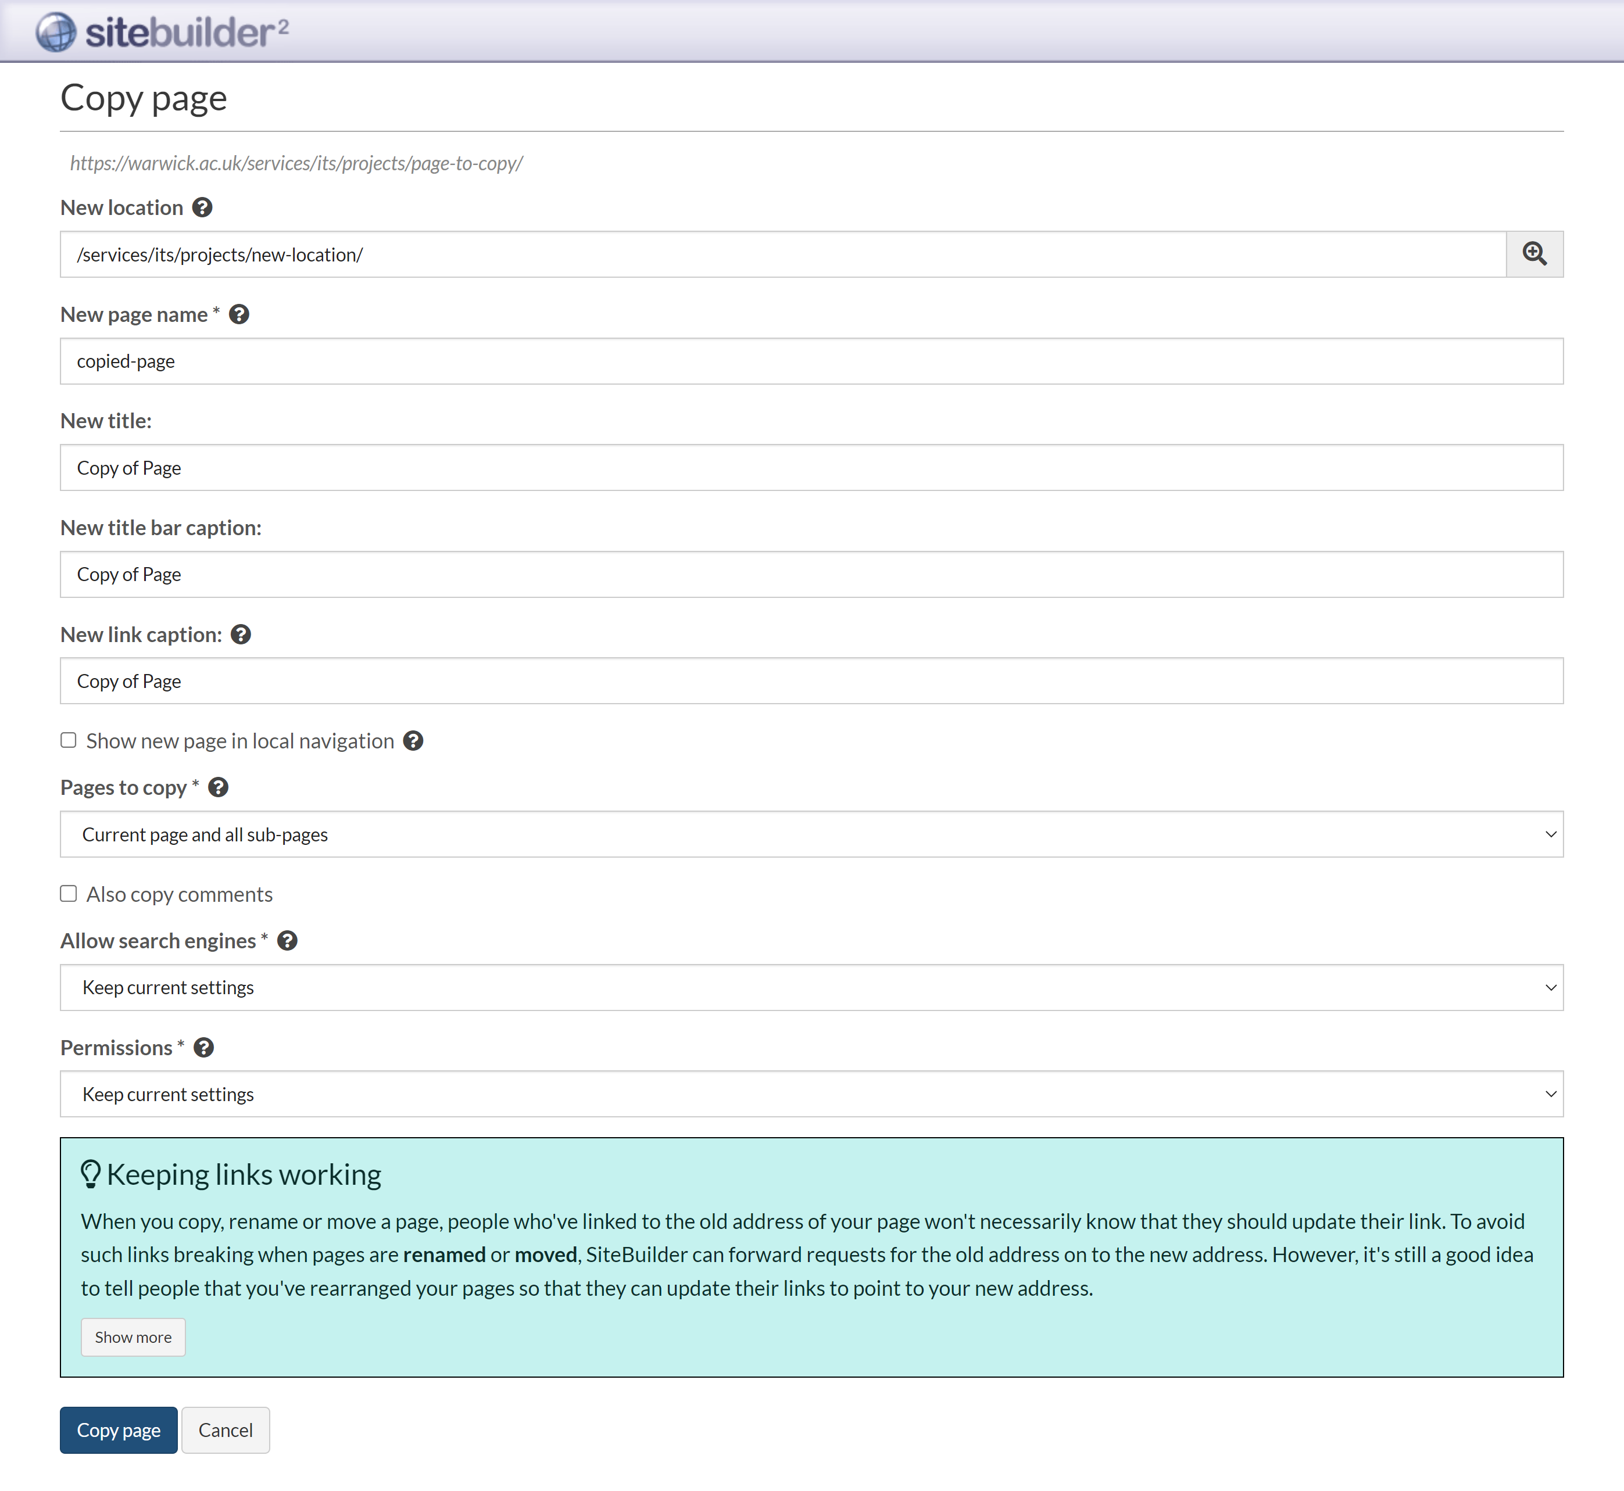The width and height of the screenshot is (1624, 1491).
Task: Focus the New page name field
Action: 811,361
